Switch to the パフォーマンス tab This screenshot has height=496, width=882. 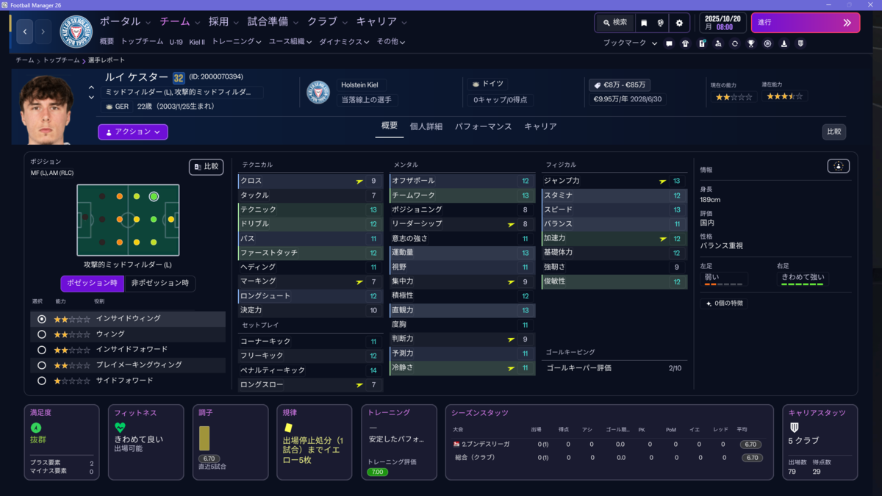pos(483,126)
